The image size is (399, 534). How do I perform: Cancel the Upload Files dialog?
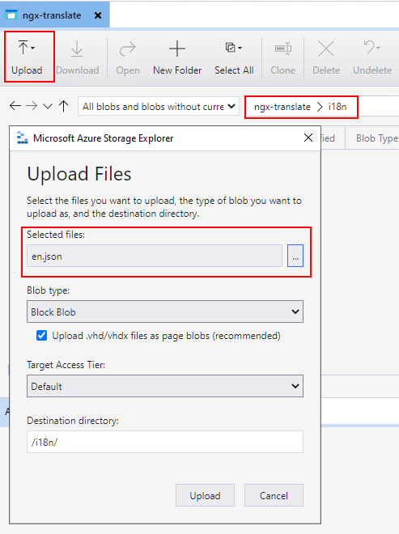(274, 495)
